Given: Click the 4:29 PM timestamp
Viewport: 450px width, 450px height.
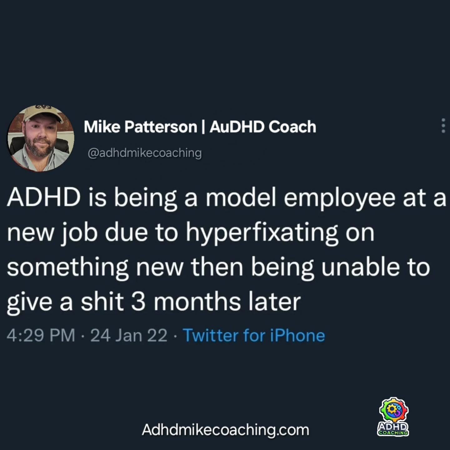Looking at the screenshot, I should point(41,335).
